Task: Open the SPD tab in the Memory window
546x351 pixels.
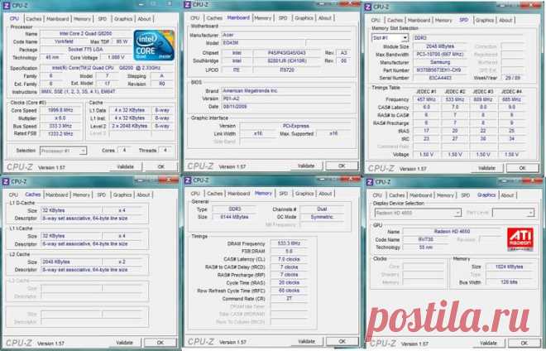Action: click(284, 194)
